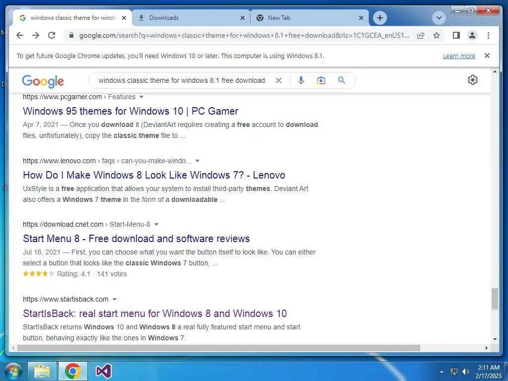Close the Downloads tab
Image resolution: width=508 pixels, height=381 pixels.
point(242,18)
